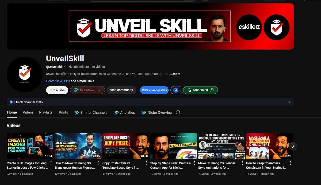Click the Visit community button

coord(121,90)
